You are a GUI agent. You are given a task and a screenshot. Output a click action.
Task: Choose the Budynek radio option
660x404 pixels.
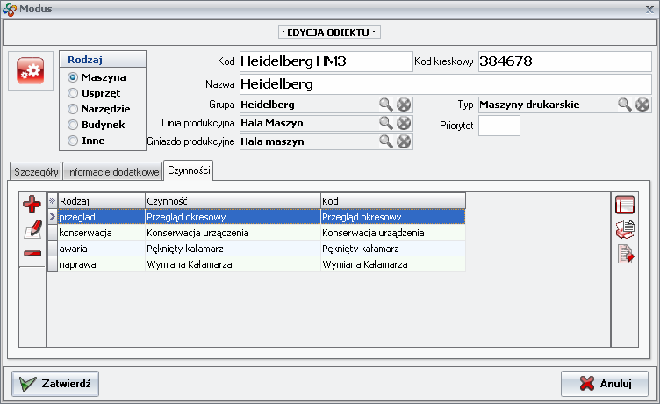pos(74,125)
